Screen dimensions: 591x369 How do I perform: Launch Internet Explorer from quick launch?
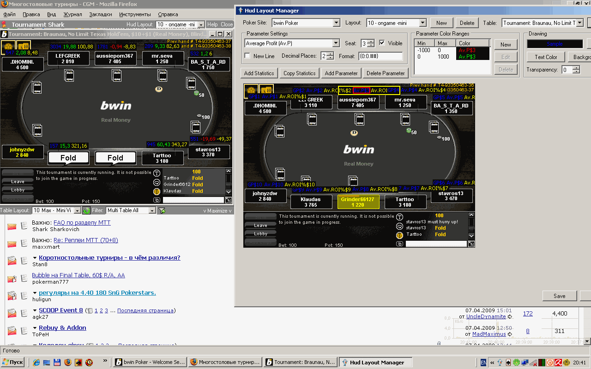(x=36, y=363)
